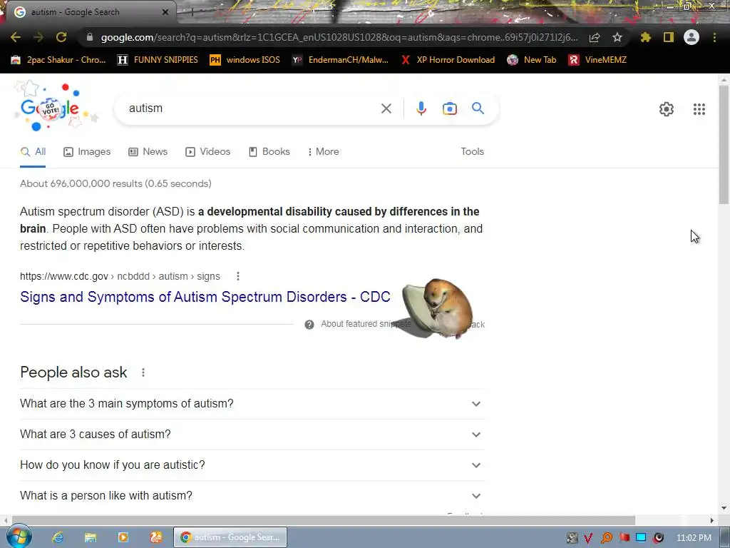Viewport: 730px width, 548px height.
Task: Click the About featured snippets help icon
Action: pos(309,325)
